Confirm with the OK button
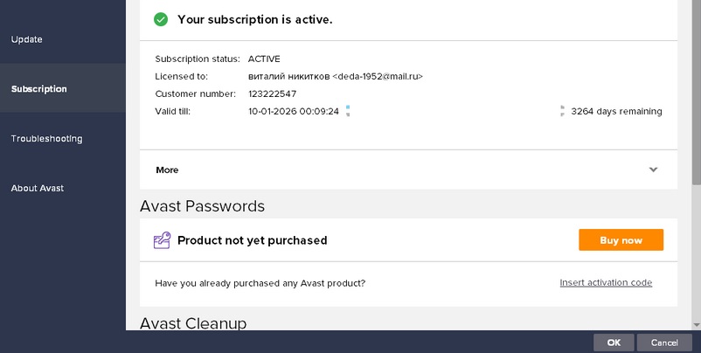 pos(614,343)
